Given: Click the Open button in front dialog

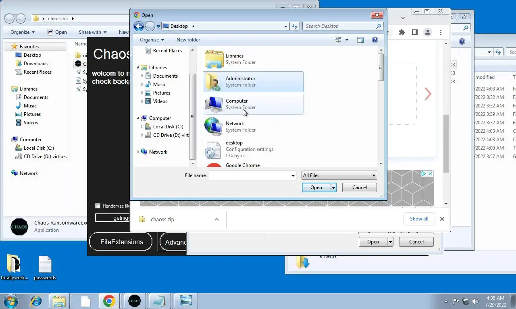Looking at the screenshot, I should pyautogui.click(x=316, y=187).
